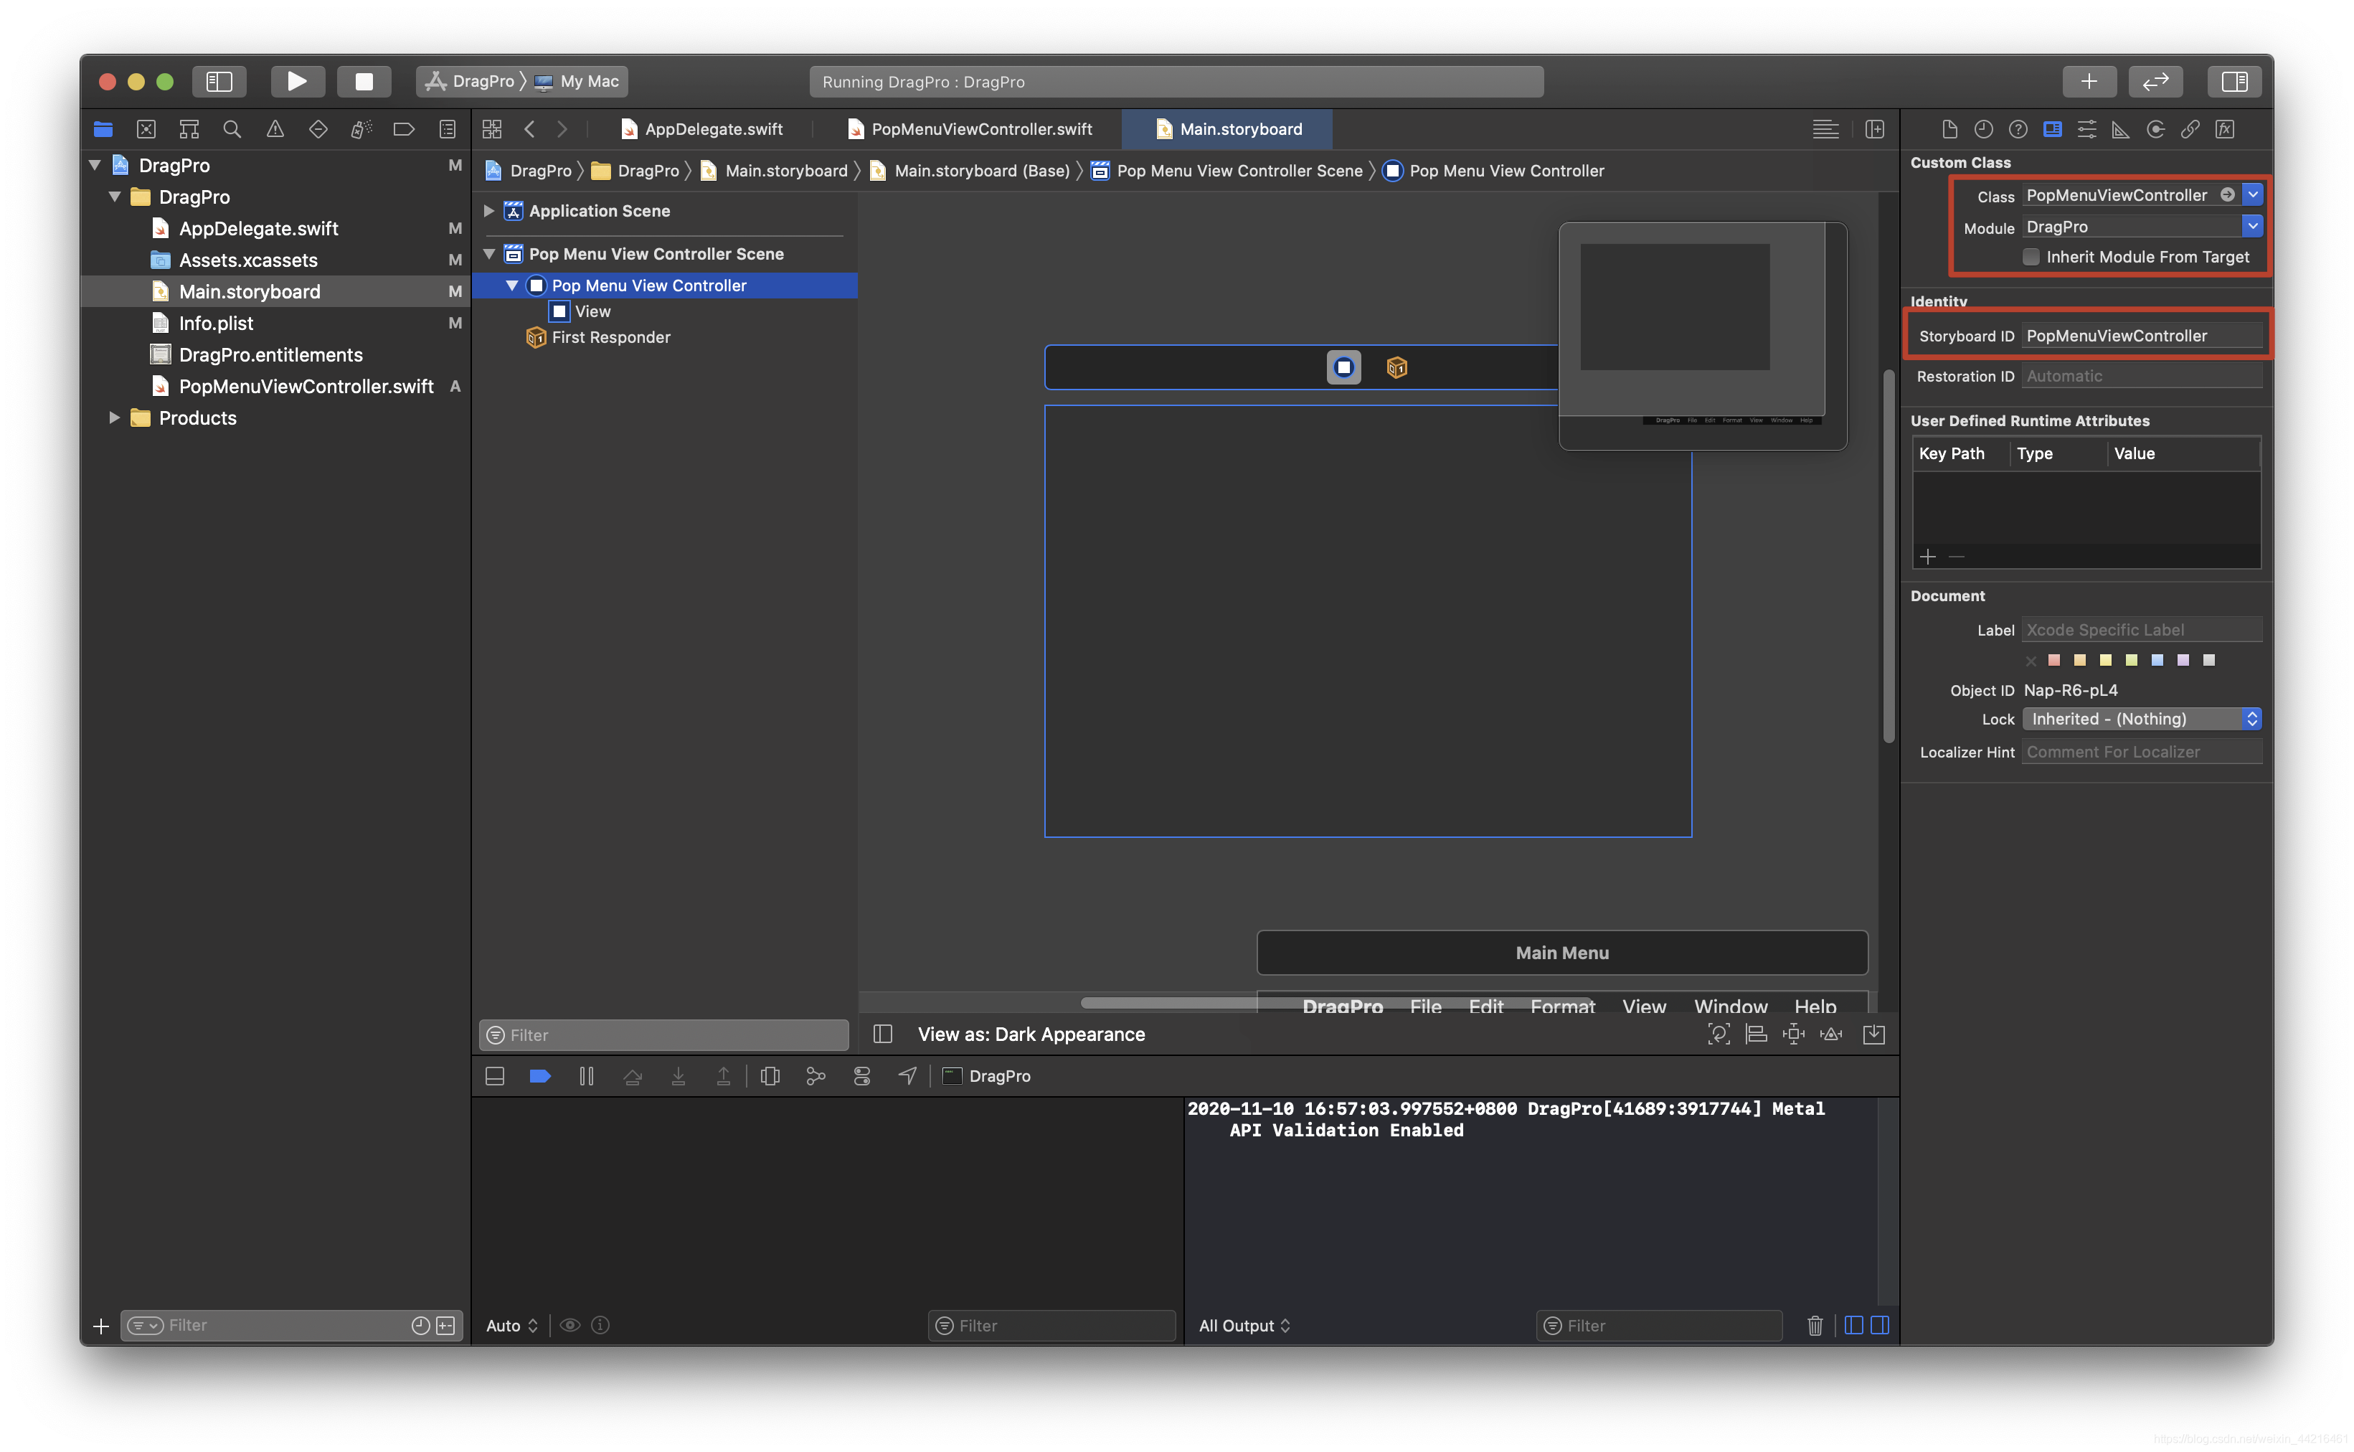The width and height of the screenshot is (2354, 1452).
Task: Click the Run (play) button
Action: pos(297,82)
